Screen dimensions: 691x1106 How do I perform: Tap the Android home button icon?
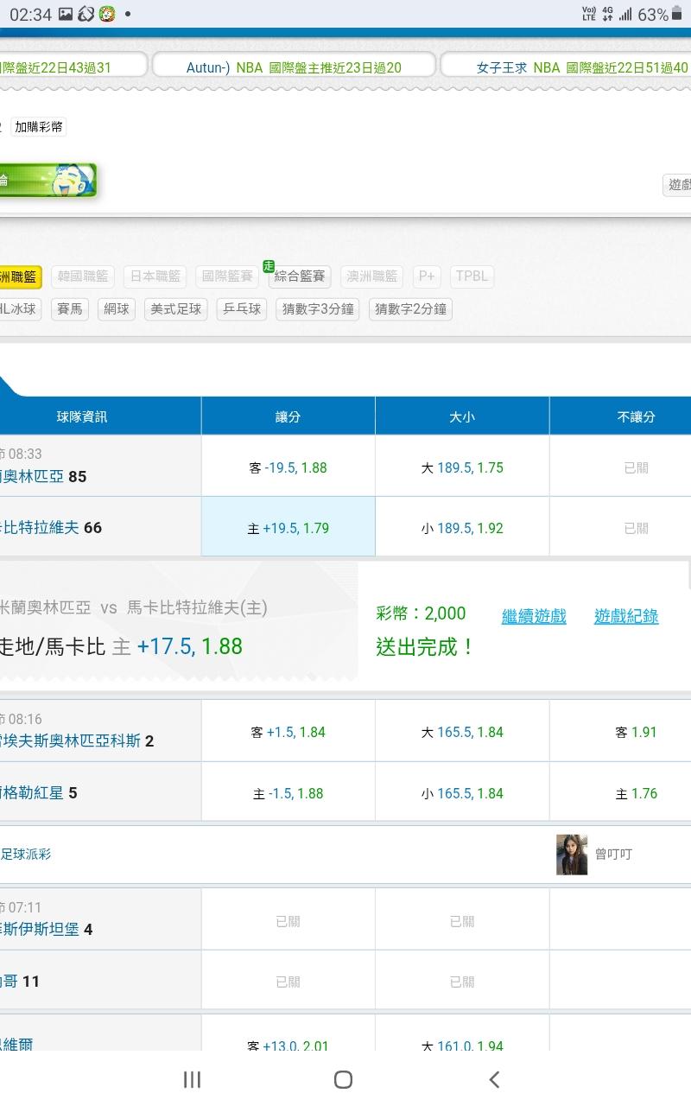[x=343, y=1079]
